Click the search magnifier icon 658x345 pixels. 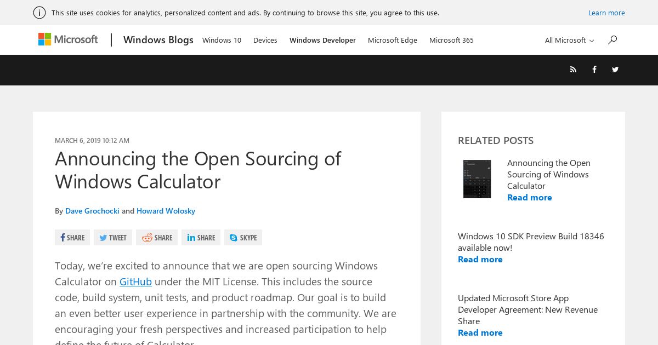click(x=612, y=39)
